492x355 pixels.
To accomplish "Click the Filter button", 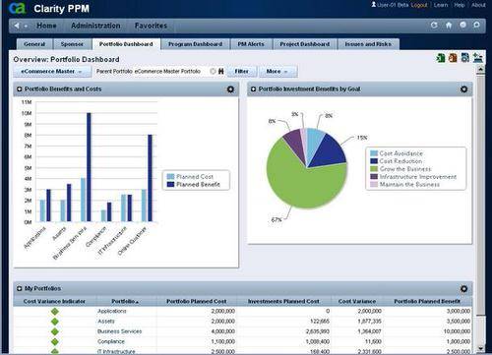I will 242,72.
